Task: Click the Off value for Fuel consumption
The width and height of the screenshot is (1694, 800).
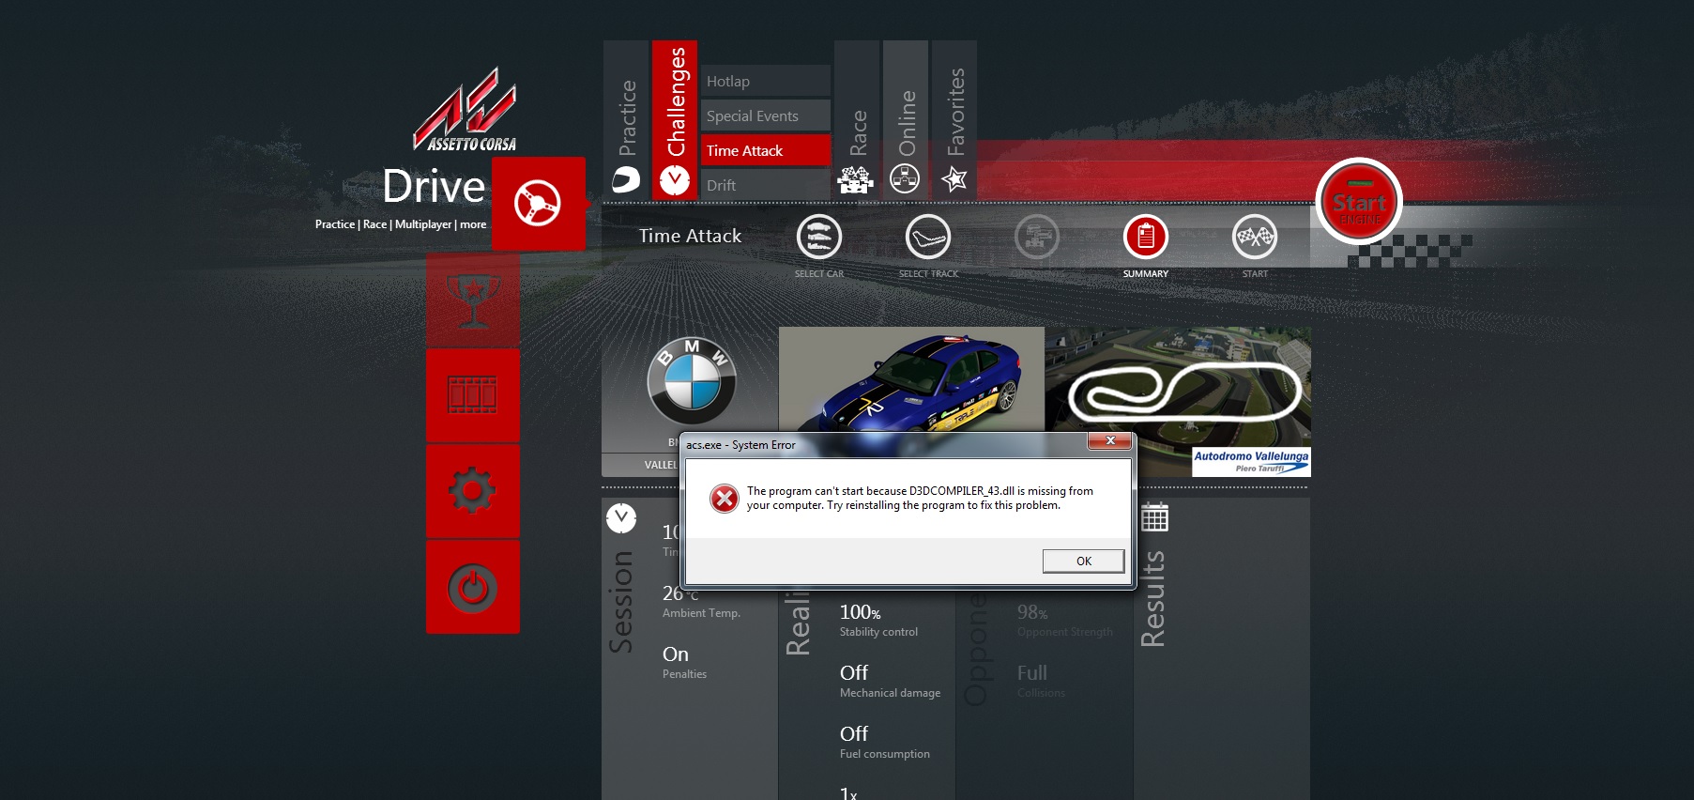Action: tap(854, 734)
